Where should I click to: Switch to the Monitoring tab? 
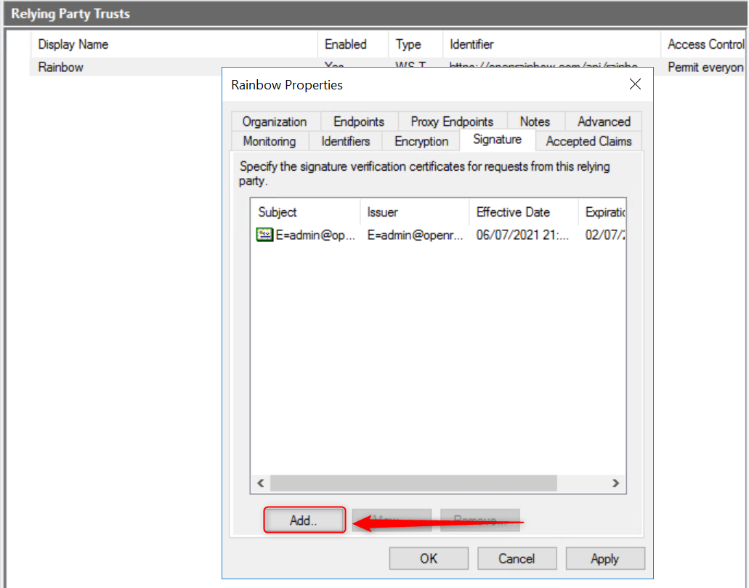coord(269,141)
